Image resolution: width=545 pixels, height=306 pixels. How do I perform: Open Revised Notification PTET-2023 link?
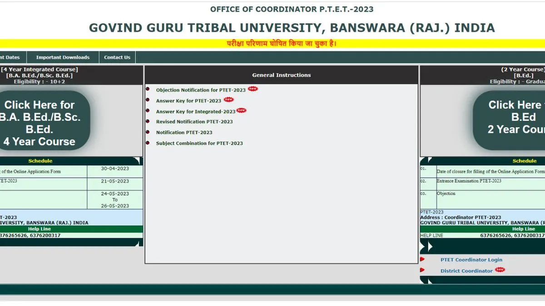tap(194, 122)
